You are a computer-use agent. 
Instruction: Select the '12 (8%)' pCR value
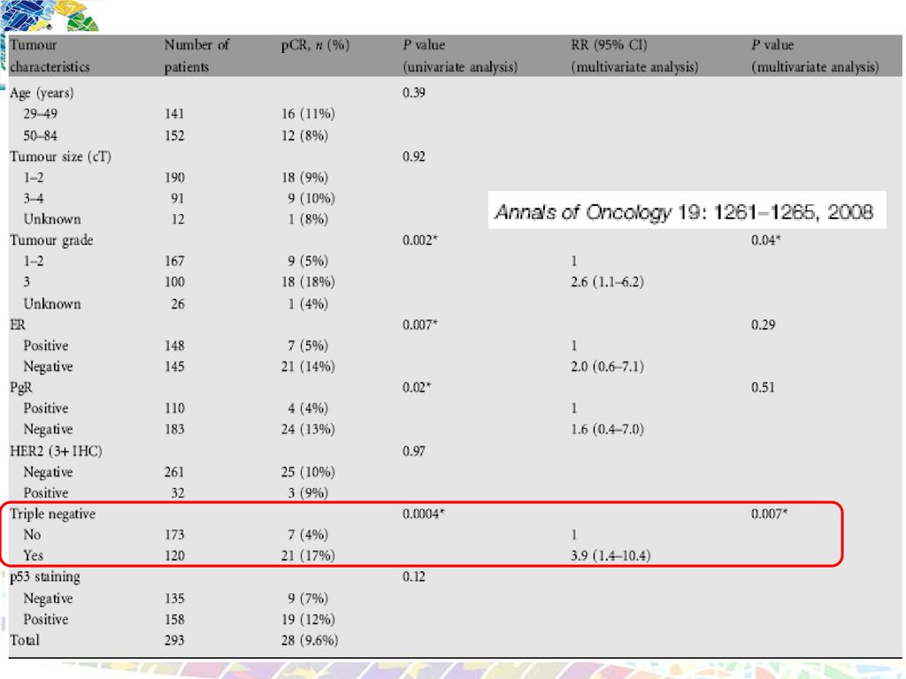click(x=304, y=135)
